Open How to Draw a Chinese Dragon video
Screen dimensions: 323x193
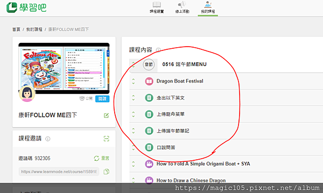[x=191, y=180]
